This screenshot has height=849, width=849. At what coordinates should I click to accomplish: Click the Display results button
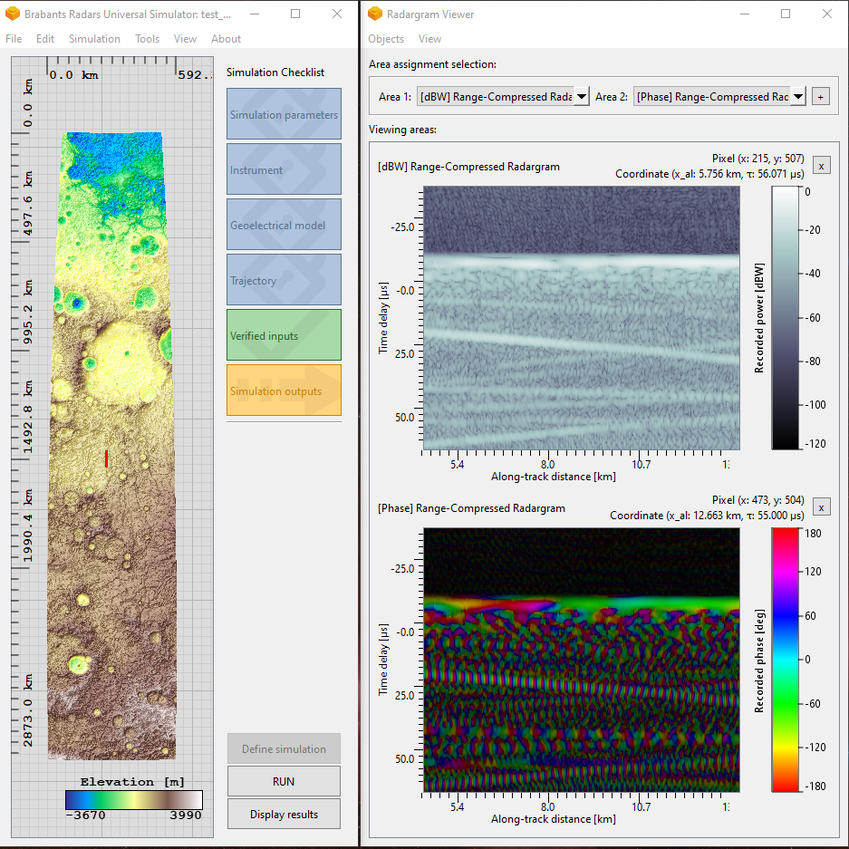coord(283,814)
